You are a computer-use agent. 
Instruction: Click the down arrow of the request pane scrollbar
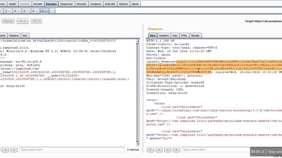pos(138,144)
